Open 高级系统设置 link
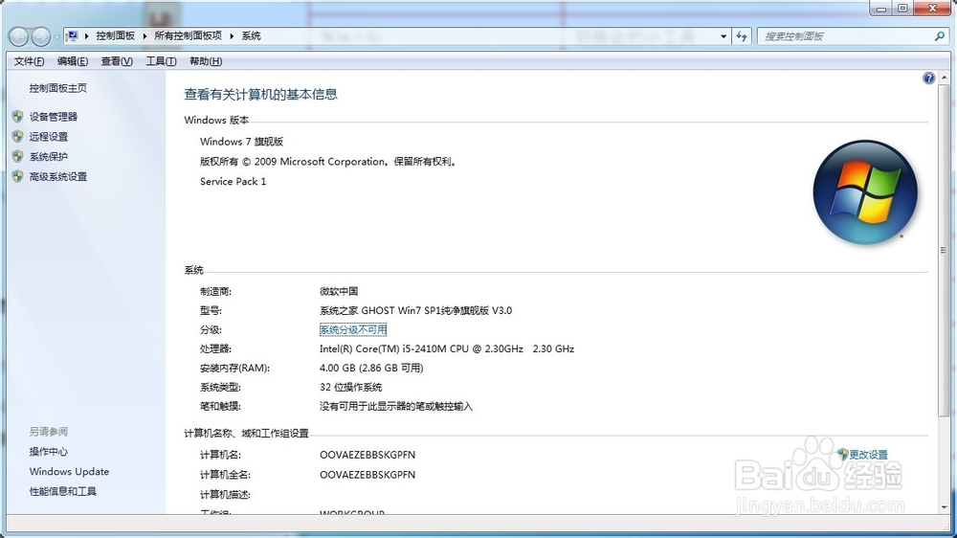 coord(58,177)
